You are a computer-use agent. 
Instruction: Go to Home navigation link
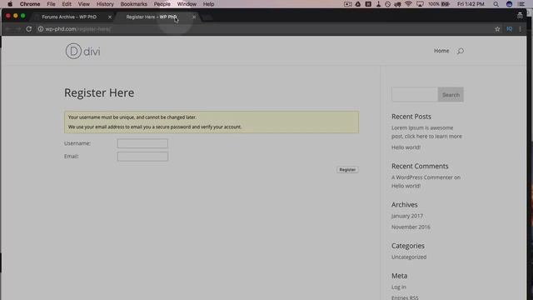[441, 51]
